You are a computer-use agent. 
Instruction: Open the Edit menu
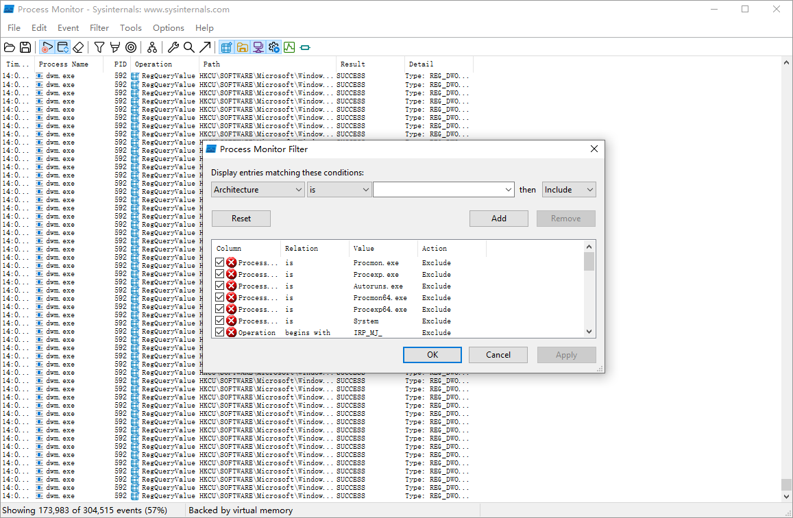click(39, 28)
